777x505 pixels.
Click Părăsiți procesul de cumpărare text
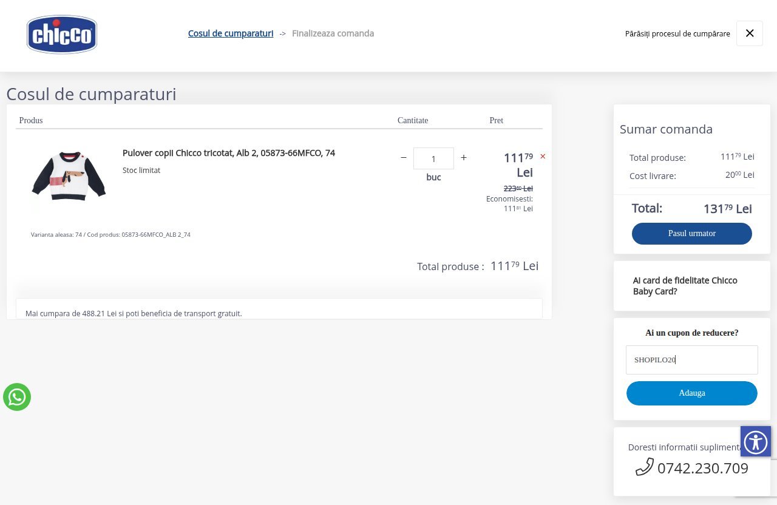(677, 34)
